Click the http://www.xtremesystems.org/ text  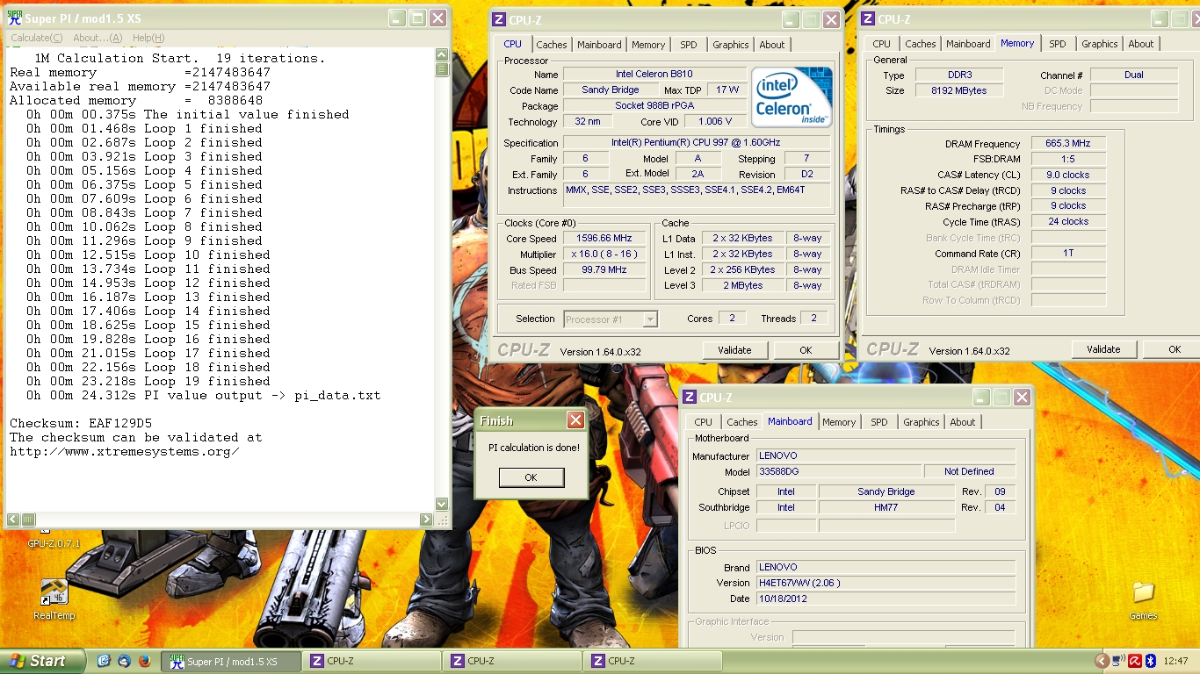click(125, 451)
